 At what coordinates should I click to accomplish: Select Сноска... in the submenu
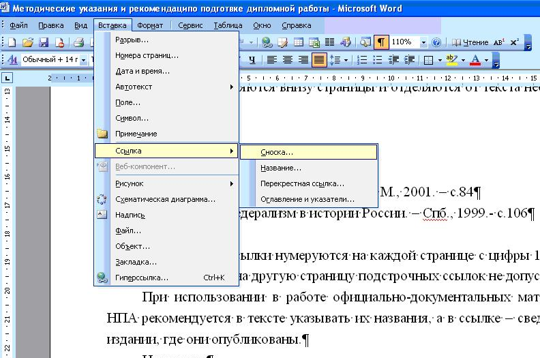click(309, 152)
